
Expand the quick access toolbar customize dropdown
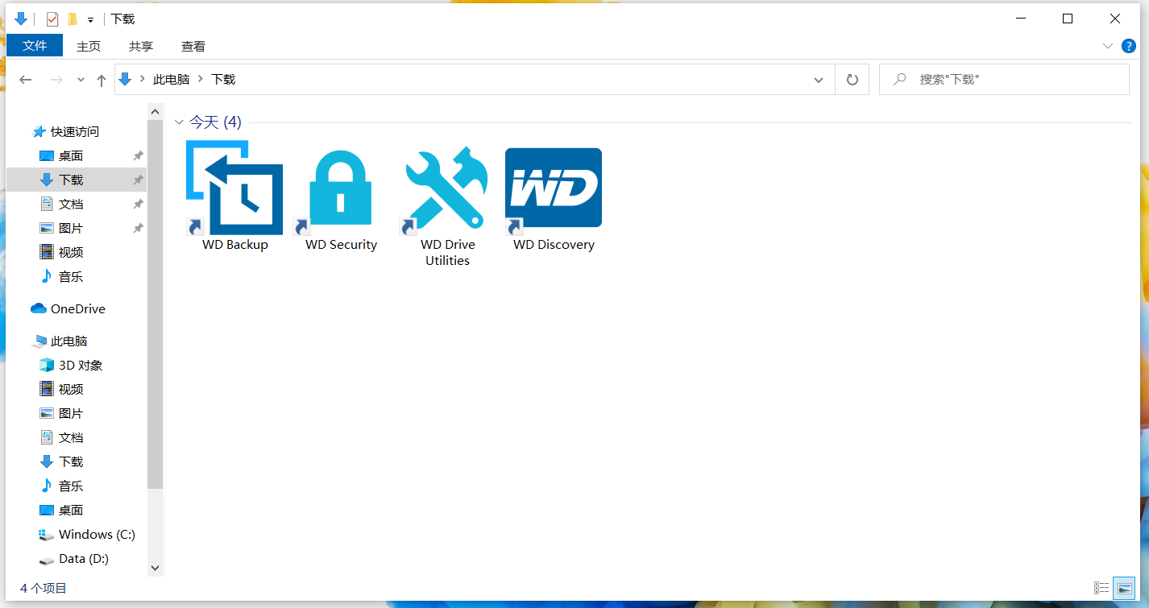90,19
